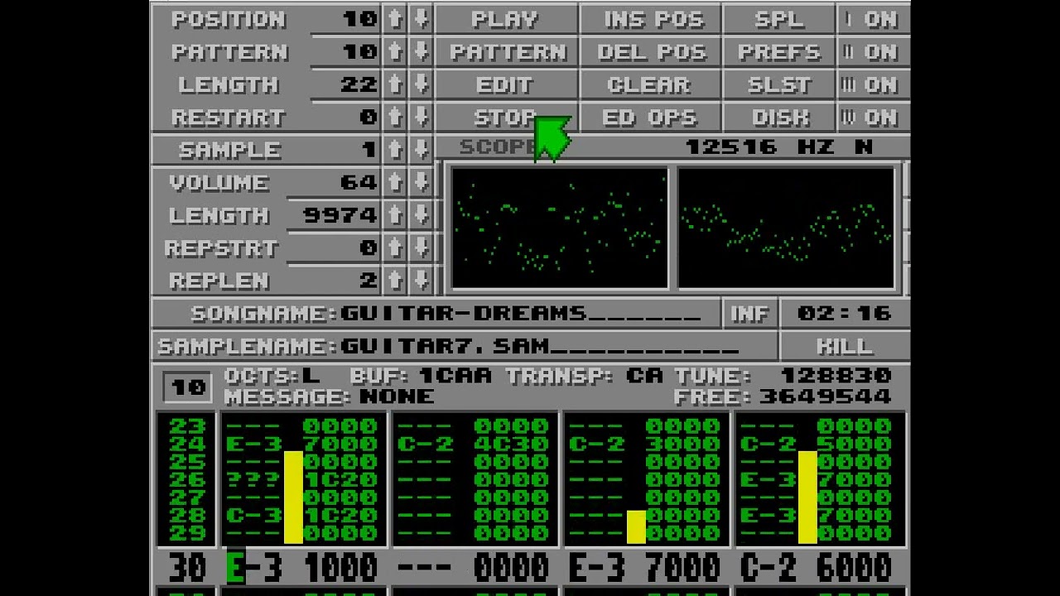Click the TUNE: 128830 readout
Viewport: 1060px width, 596px height.
tap(783, 377)
